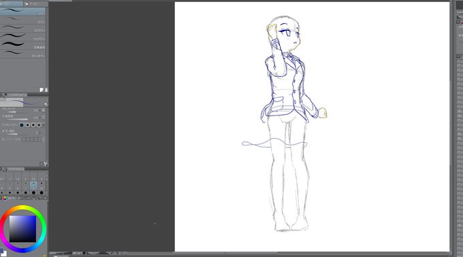Switch to the pen sub tool tab

coord(12,4)
